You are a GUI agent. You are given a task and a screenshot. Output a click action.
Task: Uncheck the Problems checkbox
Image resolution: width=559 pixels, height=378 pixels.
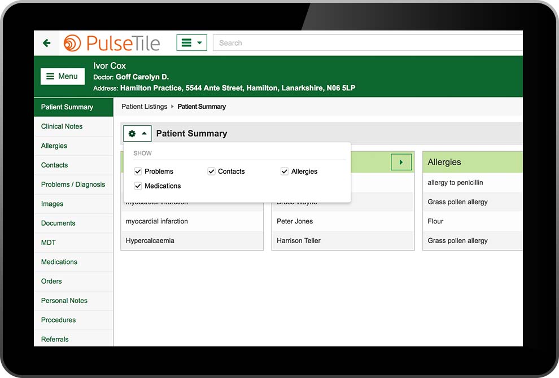pos(138,172)
